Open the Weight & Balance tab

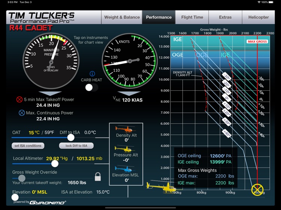(x=122, y=17)
